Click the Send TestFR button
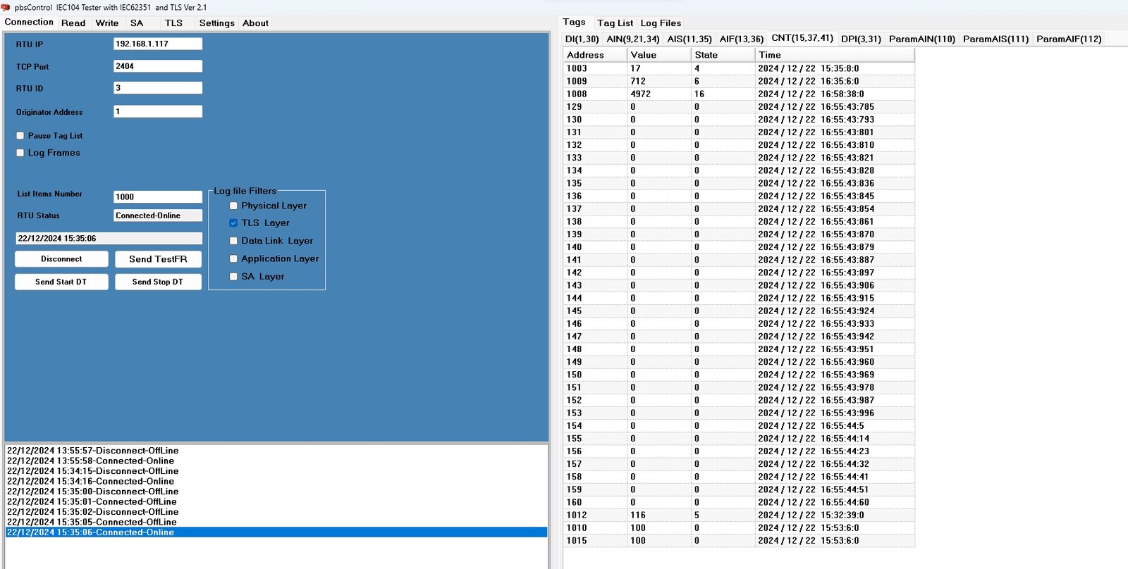 (158, 259)
